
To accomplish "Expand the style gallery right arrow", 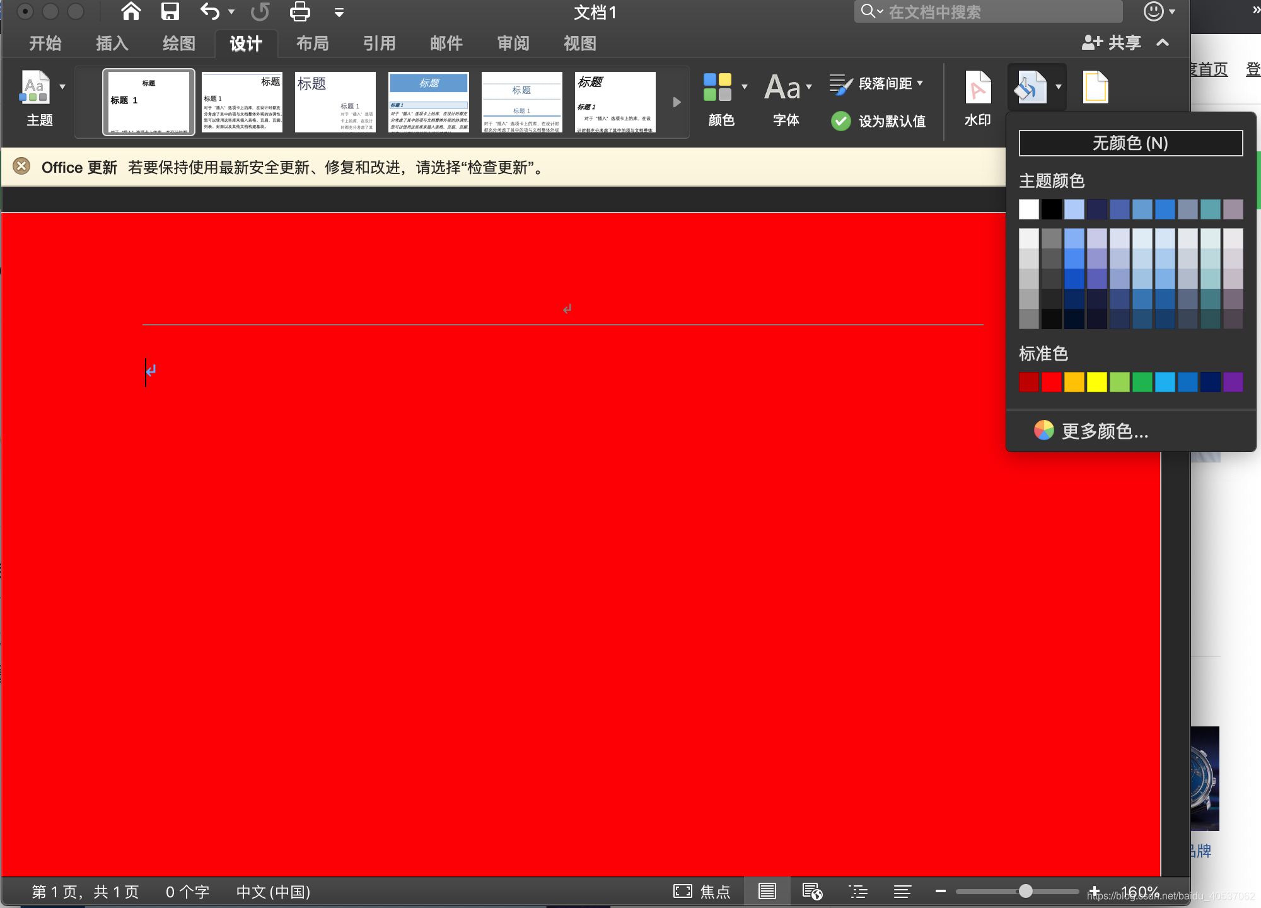I will tap(677, 102).
